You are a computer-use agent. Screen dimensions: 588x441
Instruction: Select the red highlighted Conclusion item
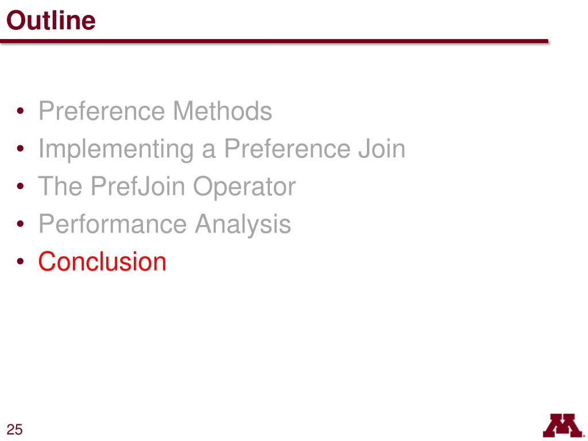102,261
